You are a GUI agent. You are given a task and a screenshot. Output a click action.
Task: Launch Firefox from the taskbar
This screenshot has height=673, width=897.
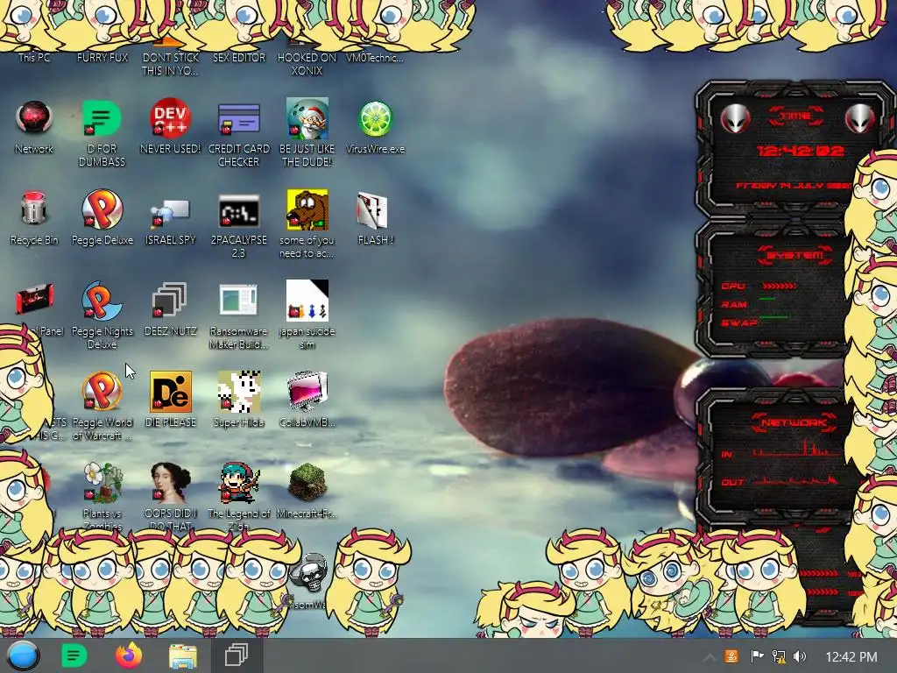pyautogui.click(x=129, y=655)
